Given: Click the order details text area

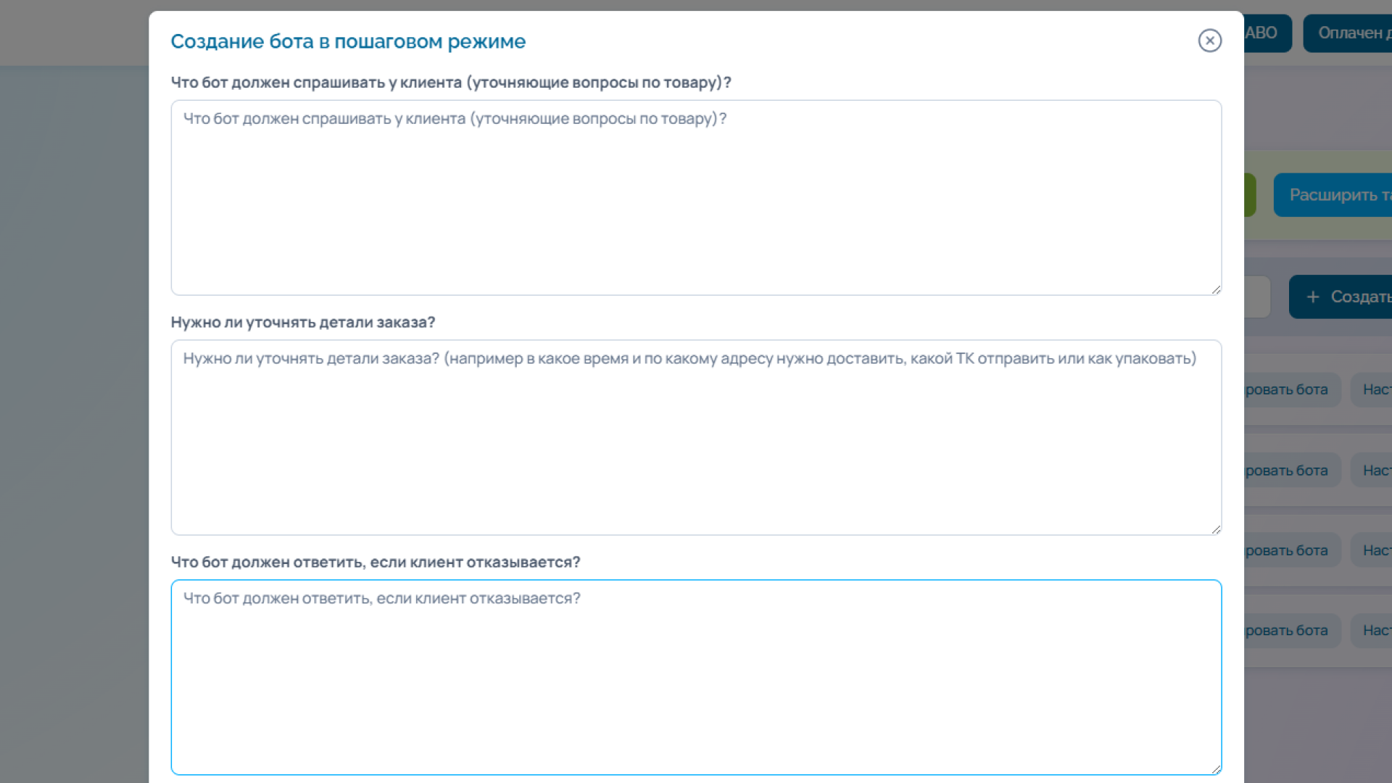Looking at the screenshot, I should coord(696,438).
